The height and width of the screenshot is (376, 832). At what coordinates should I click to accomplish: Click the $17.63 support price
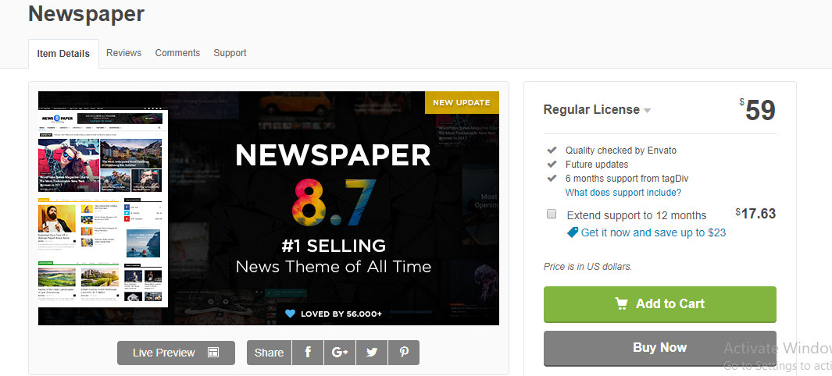click(755, 214)
